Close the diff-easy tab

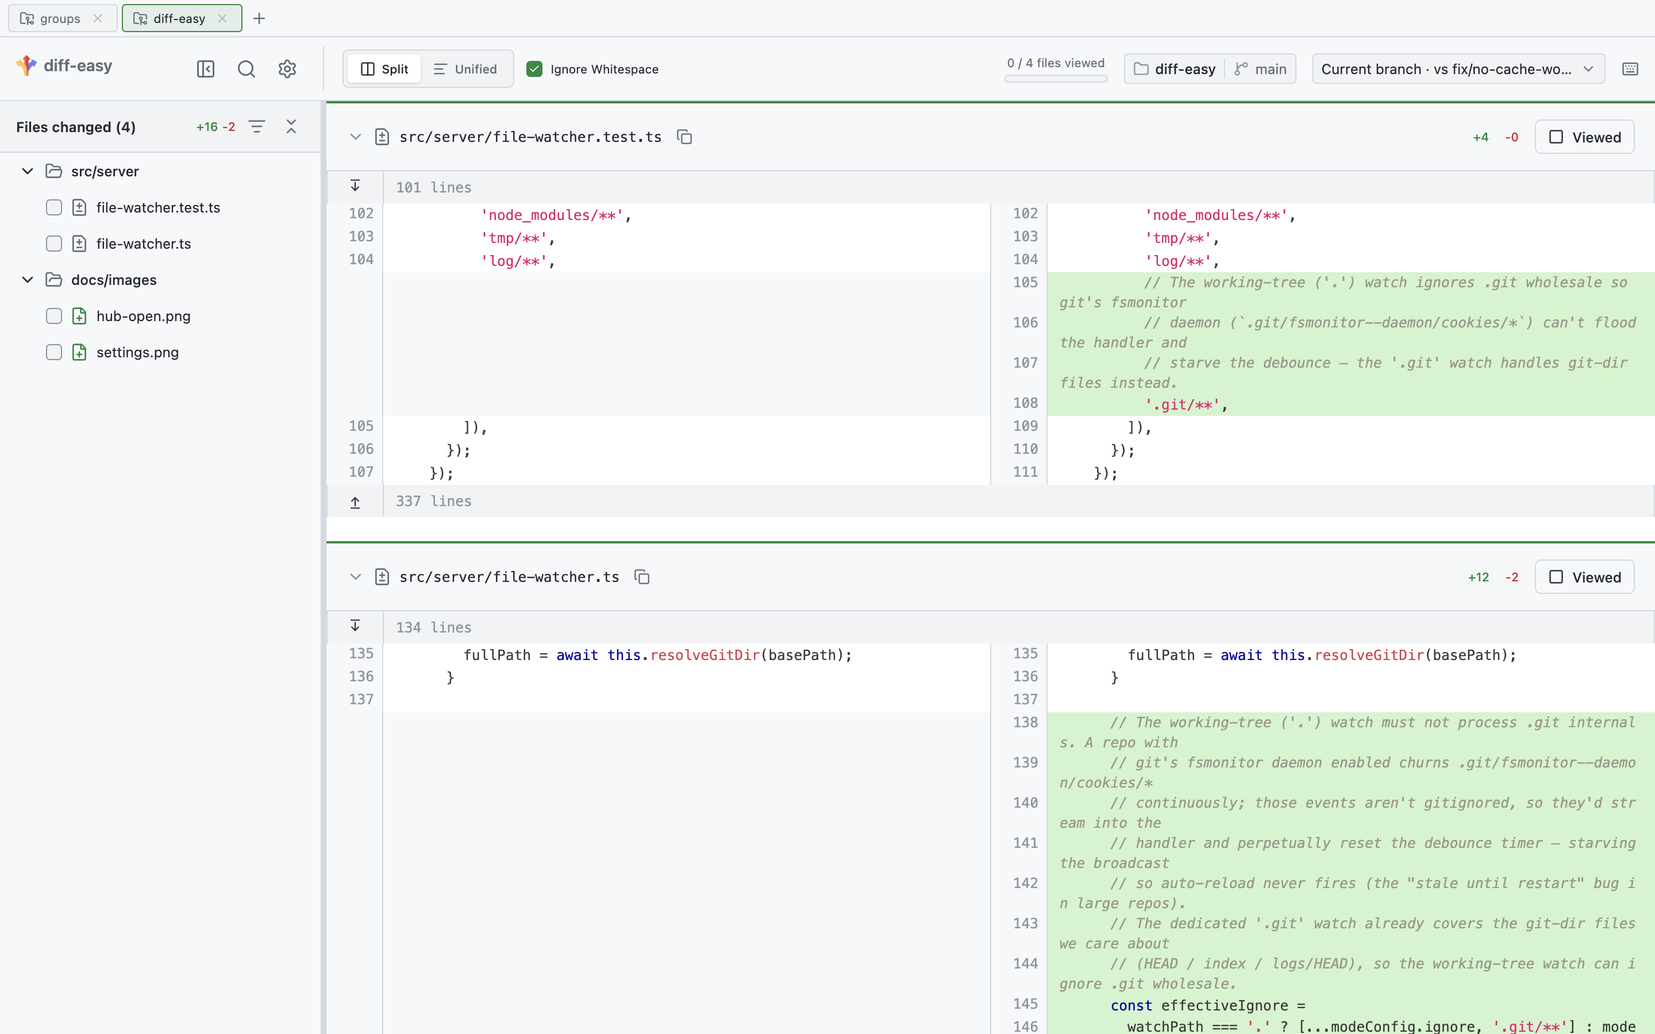tap(222, 18)
